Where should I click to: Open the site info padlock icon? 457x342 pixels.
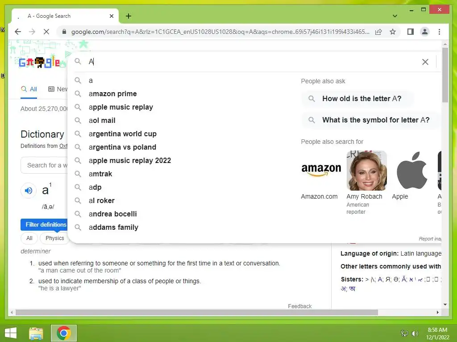pyautogui.click(x=64, y=32)
